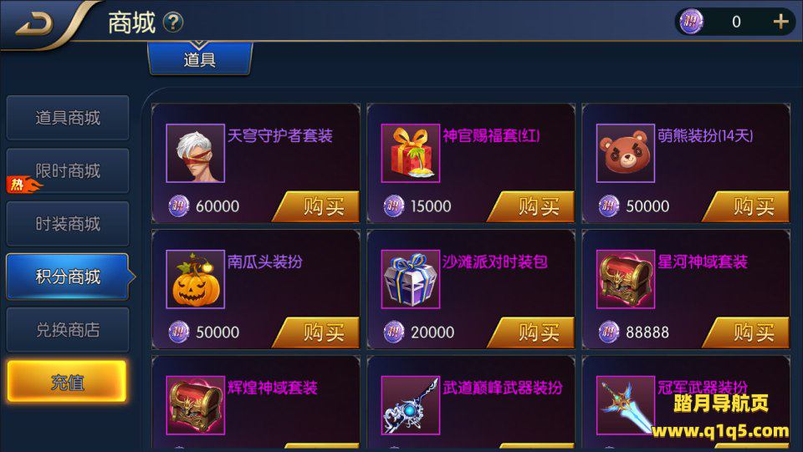Select the 神官赐福套 red gift box icon
The width and height of the screenshot is (803, 452).
(410, 153)
